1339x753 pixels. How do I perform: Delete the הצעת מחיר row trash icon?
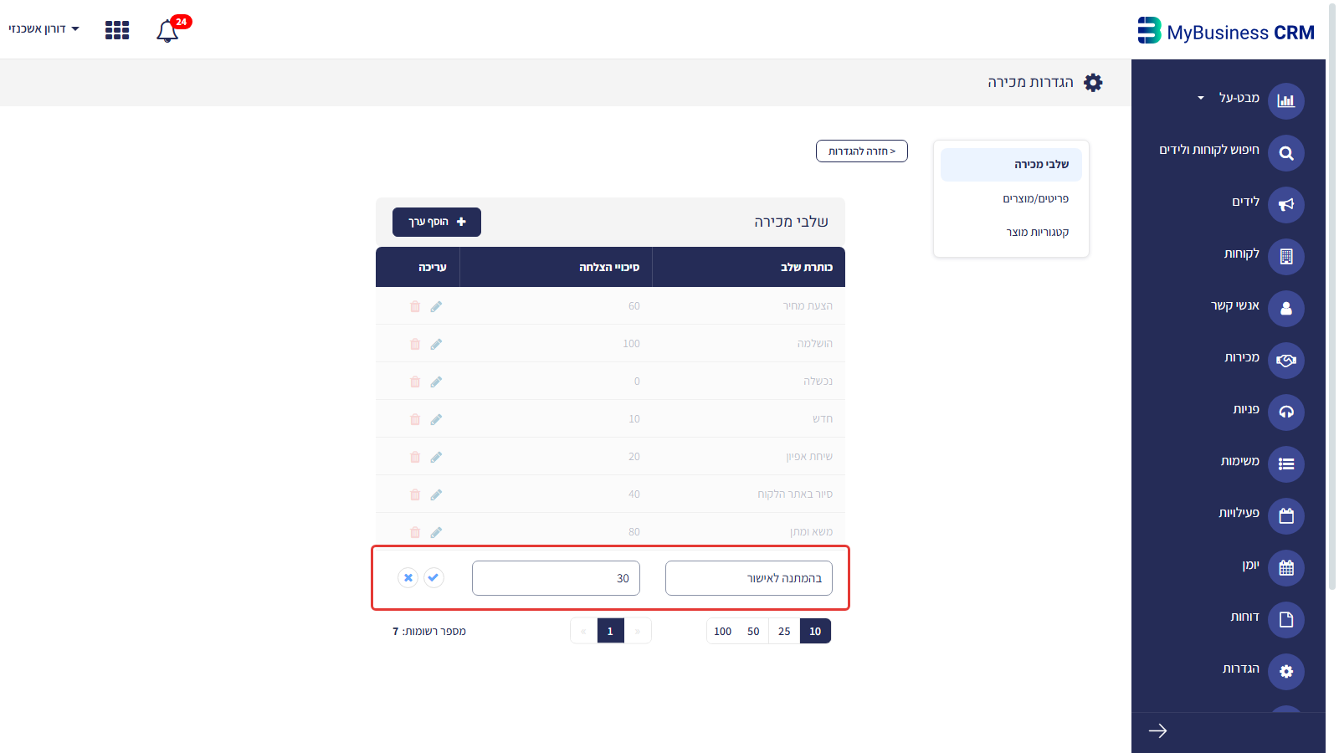coord(415,306)
